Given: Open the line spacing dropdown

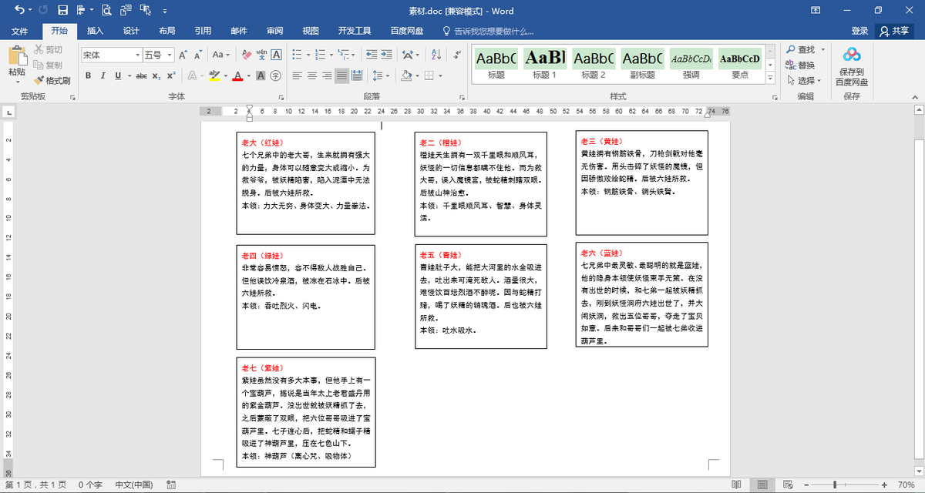Looking at the screenshot, I should click(381, 75).
